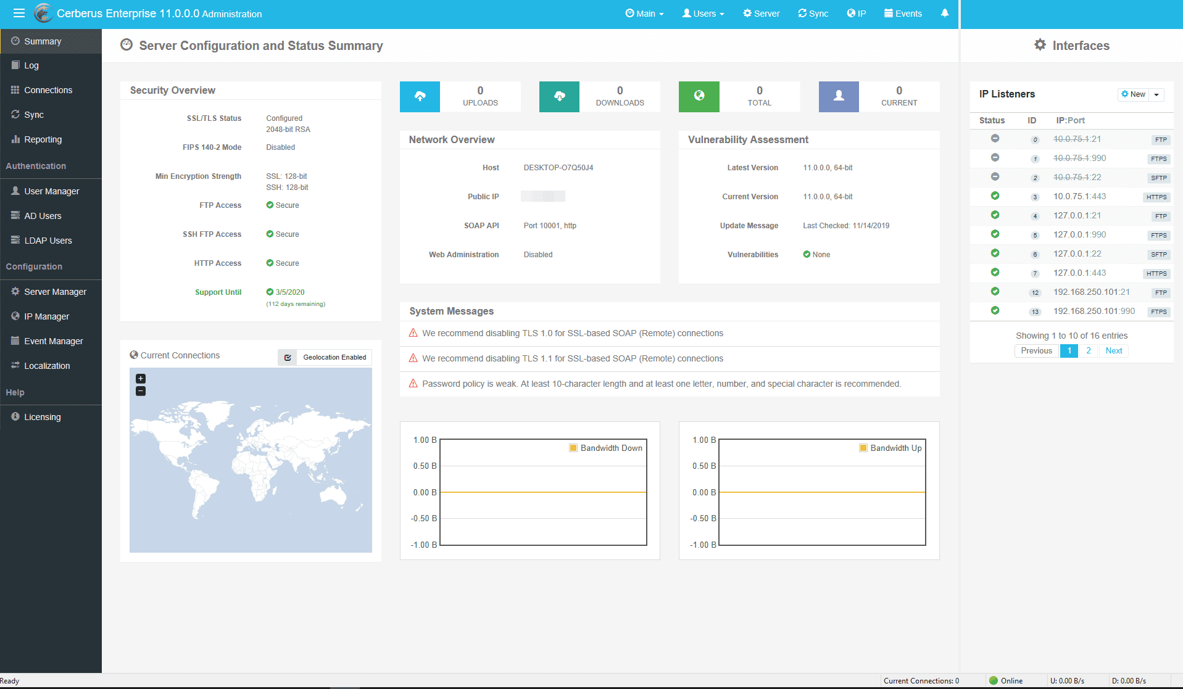The height and width of the screenshot is (689, 1183).
Task: Sort listeners by IP:Port column
Action: click(x=1070, y=120)
